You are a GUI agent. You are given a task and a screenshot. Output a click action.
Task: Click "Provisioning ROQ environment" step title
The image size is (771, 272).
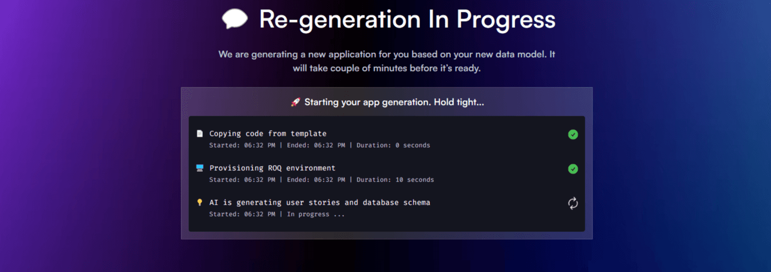coord(272,168)
